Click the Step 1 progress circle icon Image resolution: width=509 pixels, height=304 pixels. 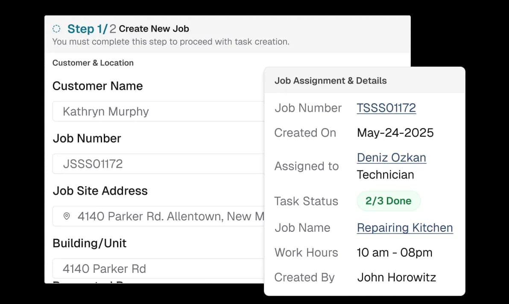click(x=56, y=29)
